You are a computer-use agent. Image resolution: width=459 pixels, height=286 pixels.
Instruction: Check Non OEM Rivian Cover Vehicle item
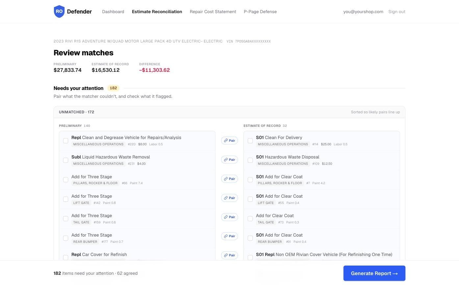(250, 257)
